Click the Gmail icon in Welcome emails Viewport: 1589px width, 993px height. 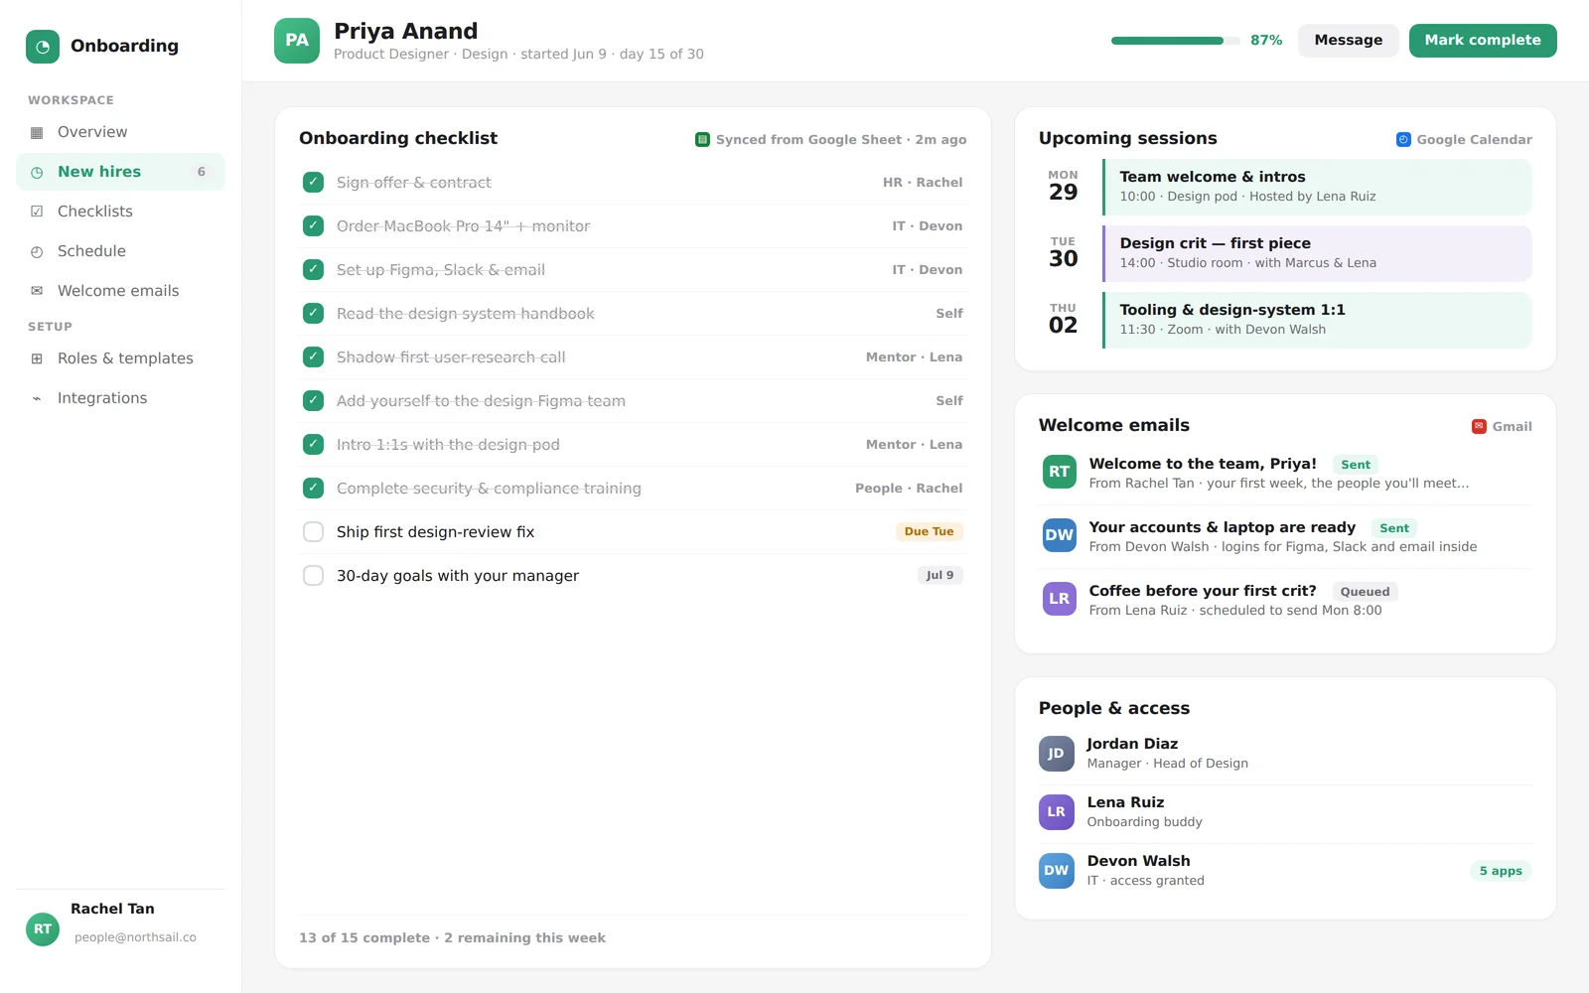point(1479,426)
